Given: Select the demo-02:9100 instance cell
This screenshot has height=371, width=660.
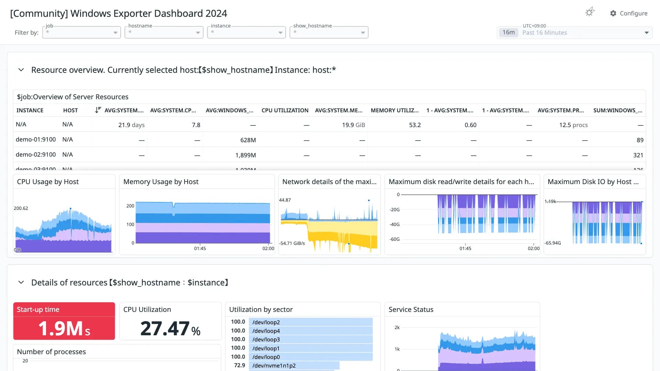Looking at the screenshot, I should [36, 155].
